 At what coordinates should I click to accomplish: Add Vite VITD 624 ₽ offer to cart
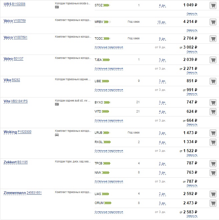(213, 112)
